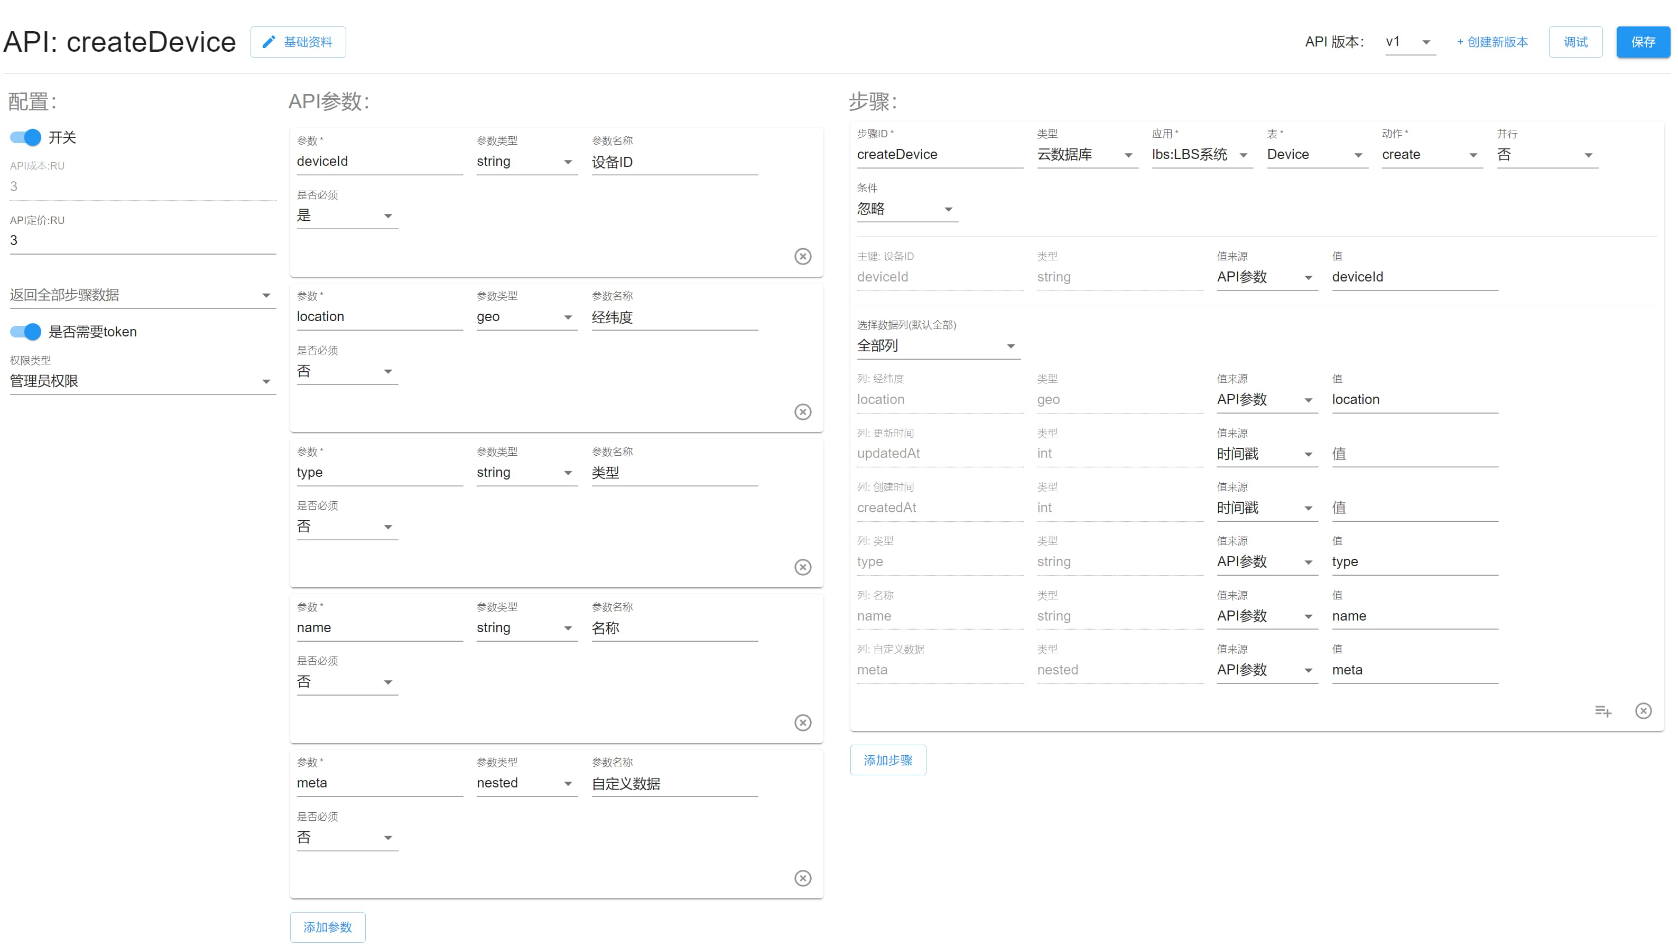This screenshot has width=1678, height=948.
Task: Click the 保存 button
Action: (1642, 42)
